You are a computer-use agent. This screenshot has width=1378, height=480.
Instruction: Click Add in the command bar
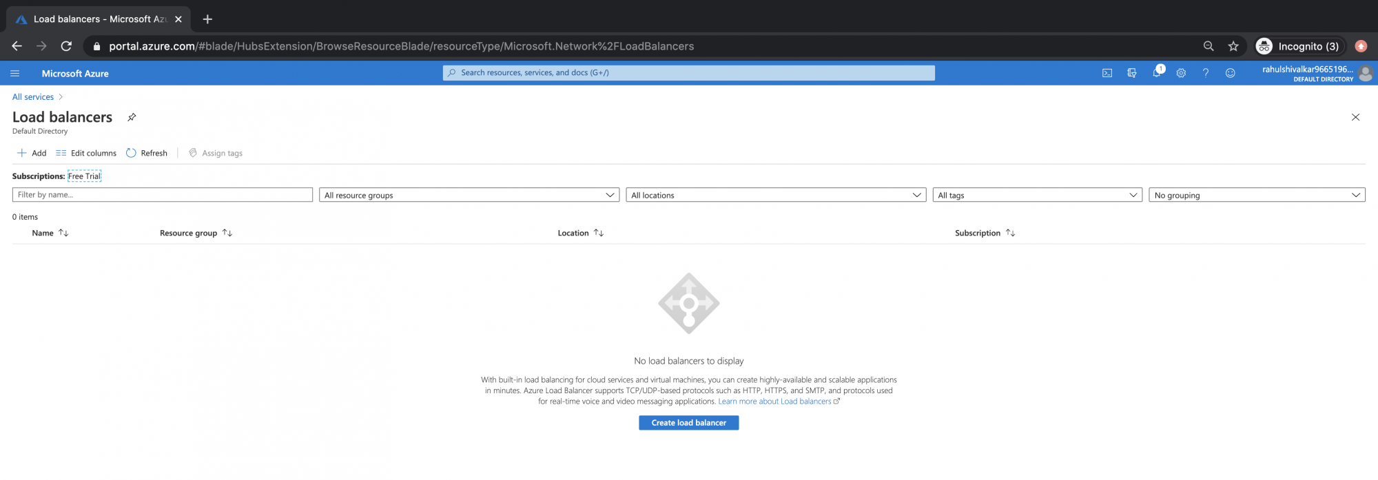[32, 153]
